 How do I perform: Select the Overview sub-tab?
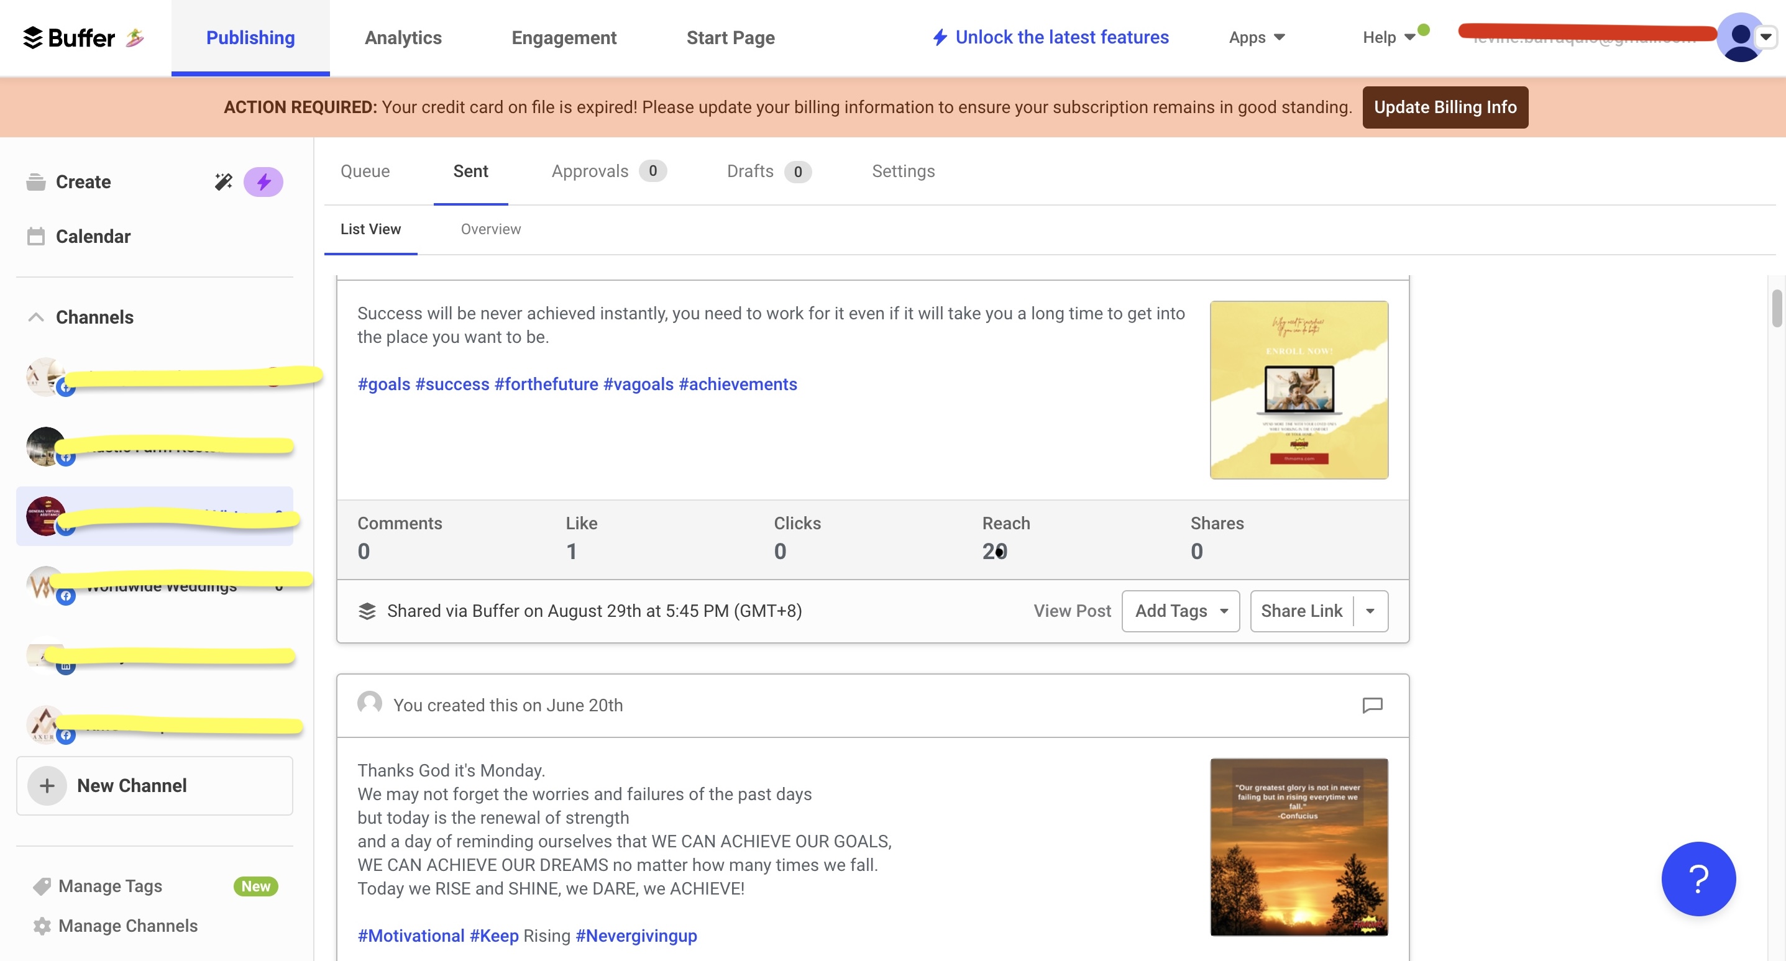click(x=490, y=229)
